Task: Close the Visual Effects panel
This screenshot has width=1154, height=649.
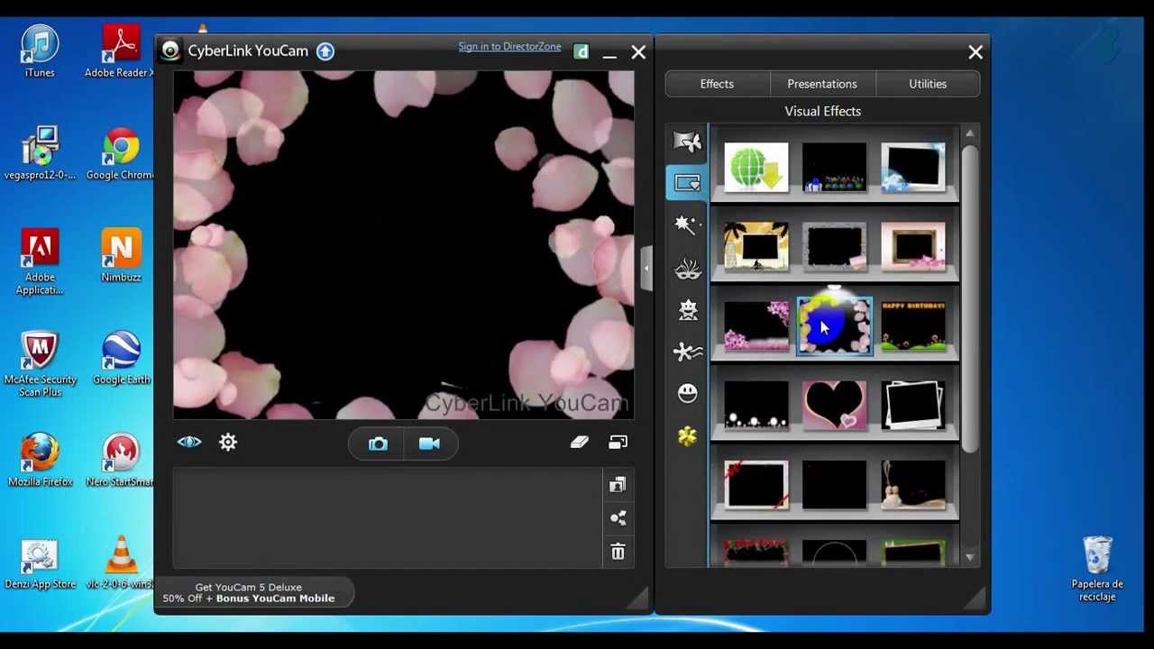Action: pos(975,52)
